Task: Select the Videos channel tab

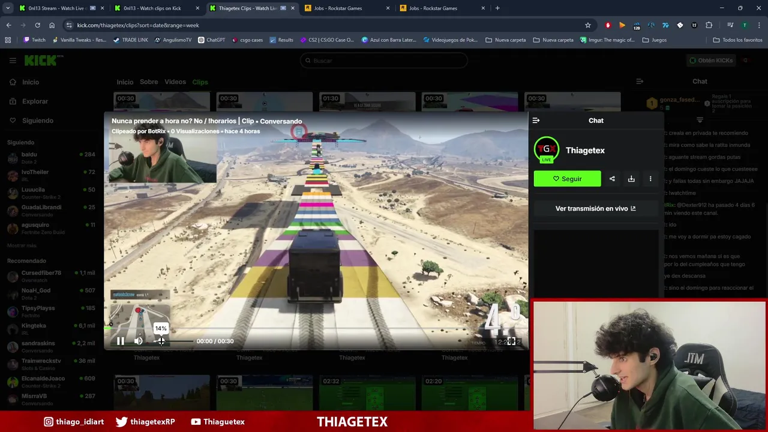Action: 175,82
